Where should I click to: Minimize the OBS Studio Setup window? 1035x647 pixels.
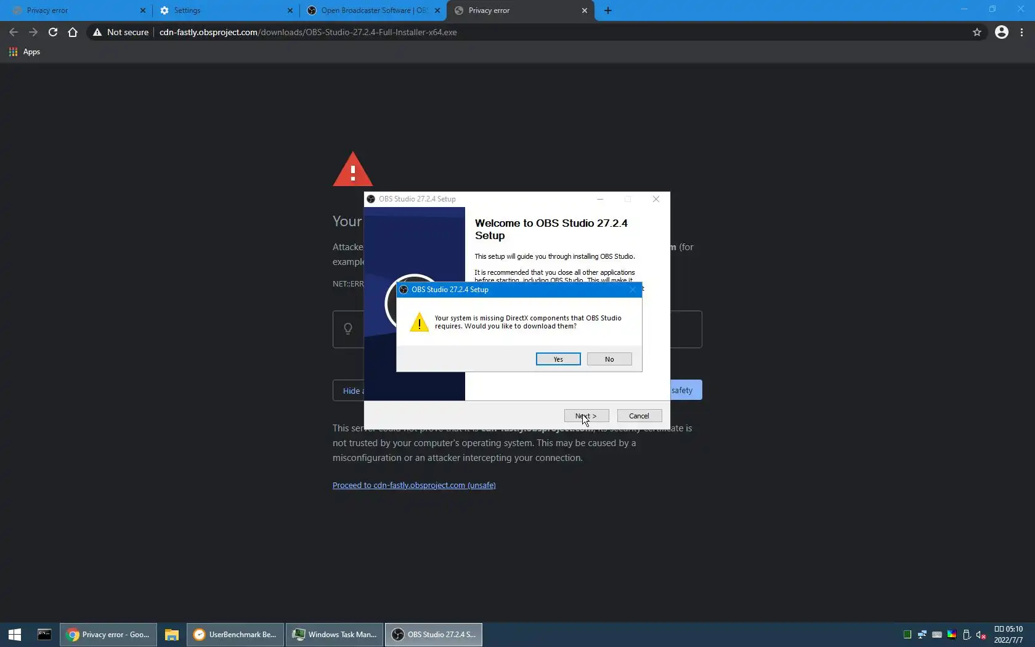(x=600, y=199)
